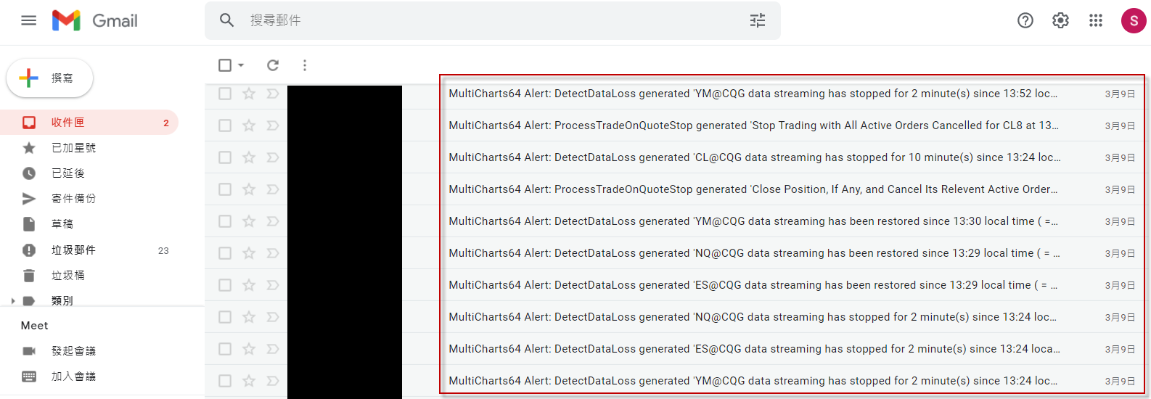Mark ES@CQG restored 13:29 email as important
The width and height of the screenshot is (1151, 399).
pos(273,285)
